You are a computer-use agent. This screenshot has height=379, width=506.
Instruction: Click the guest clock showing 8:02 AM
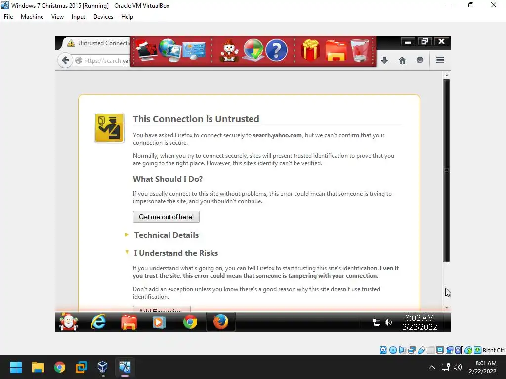(420, 322)
